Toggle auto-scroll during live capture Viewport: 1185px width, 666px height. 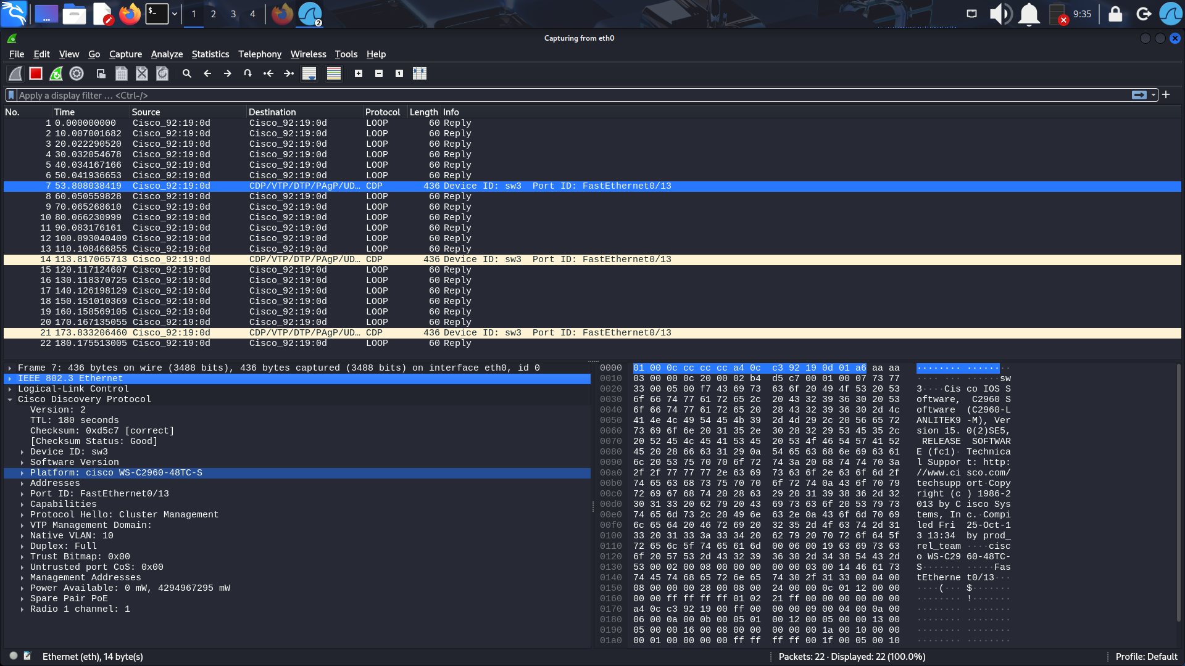(309, 73)
